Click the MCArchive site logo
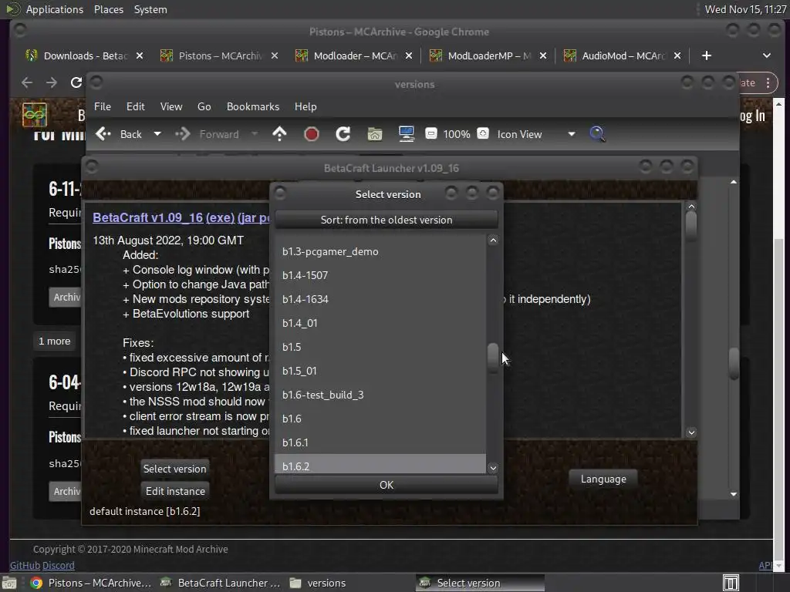Image resolution: width=790 pixels, height=592 pixels. [x=34, y=116]
